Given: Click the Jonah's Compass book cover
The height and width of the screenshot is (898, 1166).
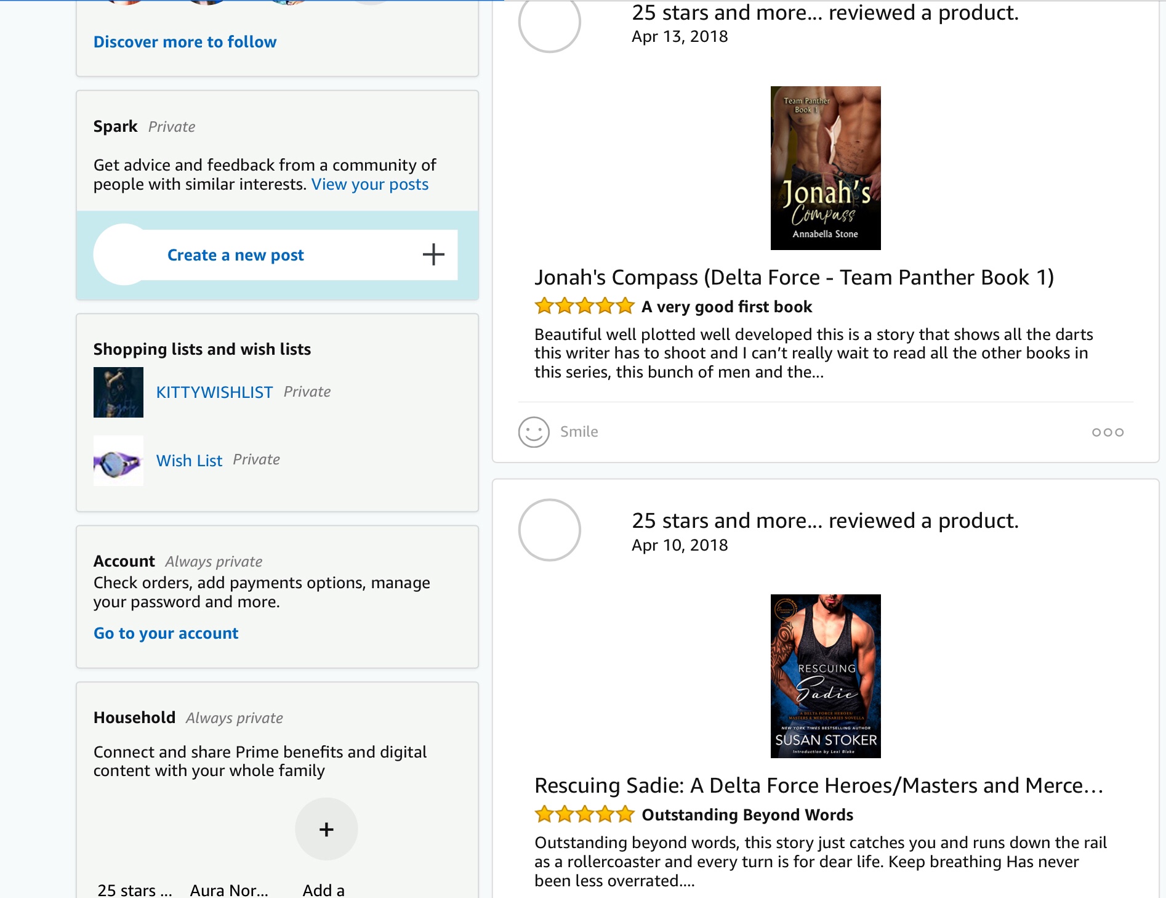Looking at the screenshot, I should (x=825, y=168).
